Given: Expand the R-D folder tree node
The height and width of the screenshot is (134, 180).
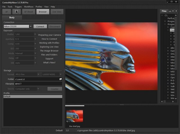Looking at the screenshot, I should point(168,81).
